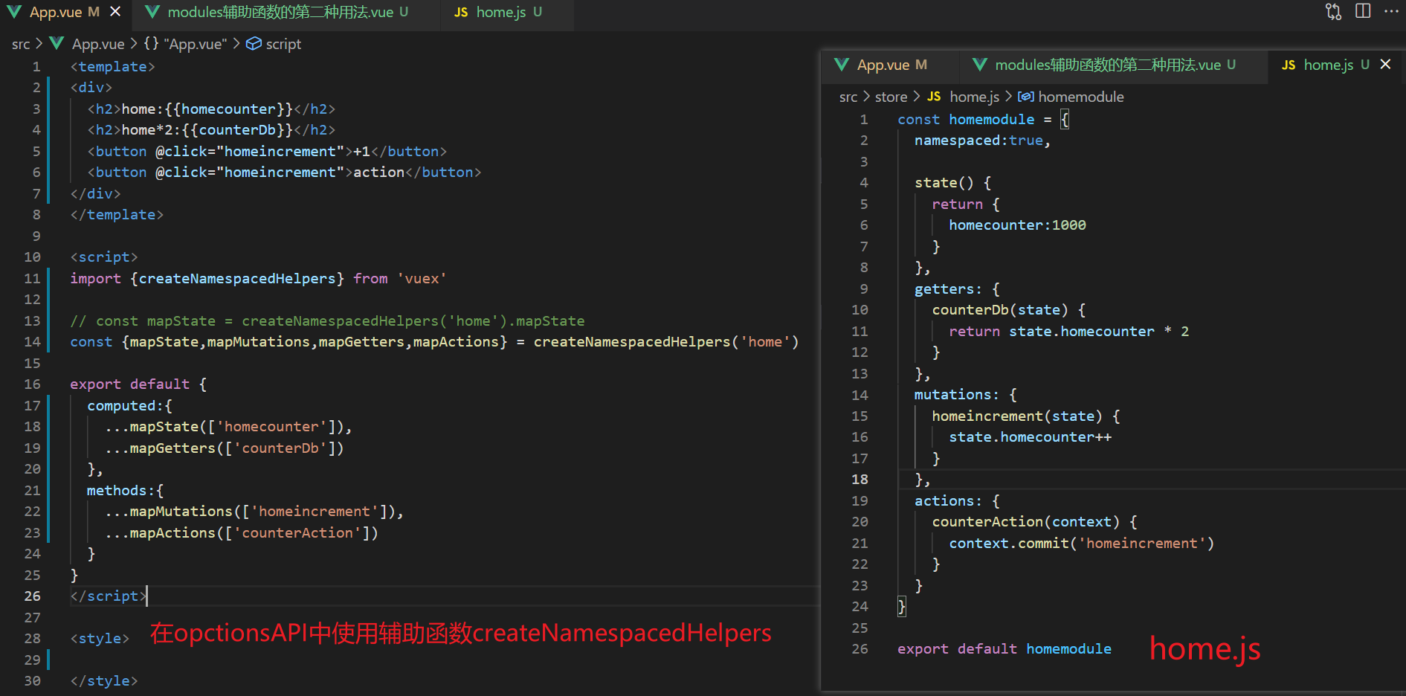This screenshot has height=696, width=1406.
Task: Click store breadcrumb in right editor
Action: (x=891, y=97)
